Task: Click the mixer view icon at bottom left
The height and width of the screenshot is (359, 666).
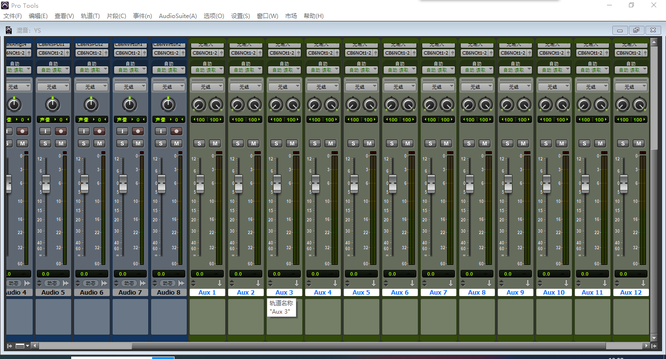Action: tap(20, 346)
